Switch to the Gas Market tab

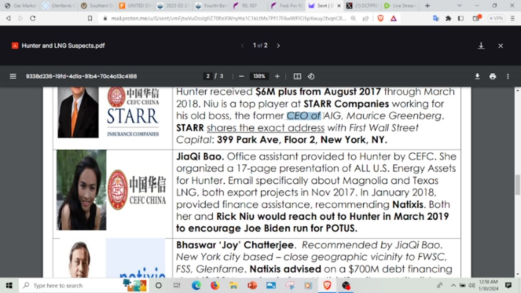click(20, 6)
